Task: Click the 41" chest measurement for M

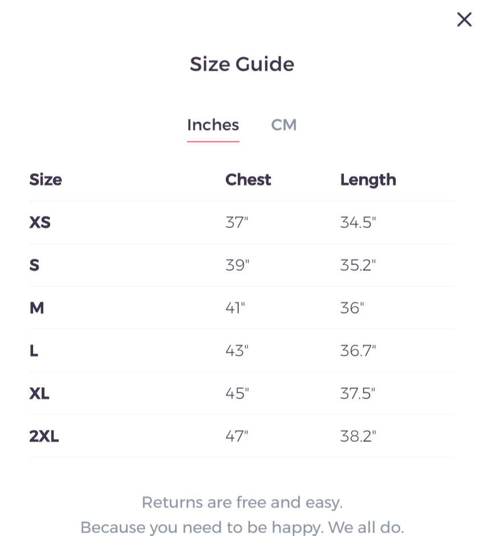Action: [x=235, y=308]
